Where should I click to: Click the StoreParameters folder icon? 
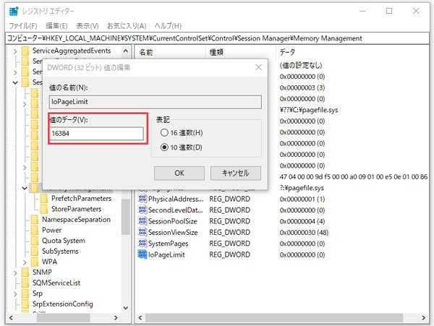pyautogui.click(x=44, y=209)
